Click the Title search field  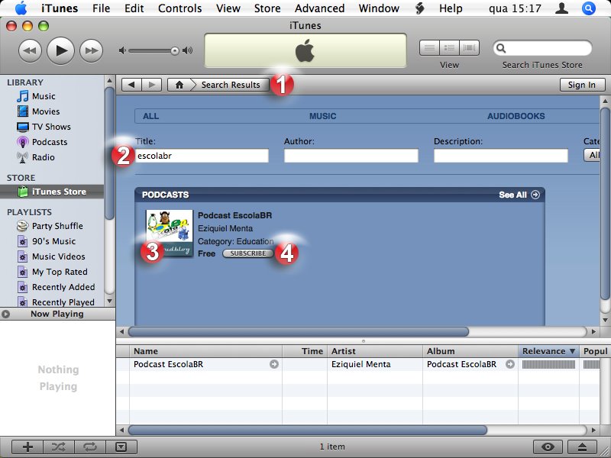202,156
